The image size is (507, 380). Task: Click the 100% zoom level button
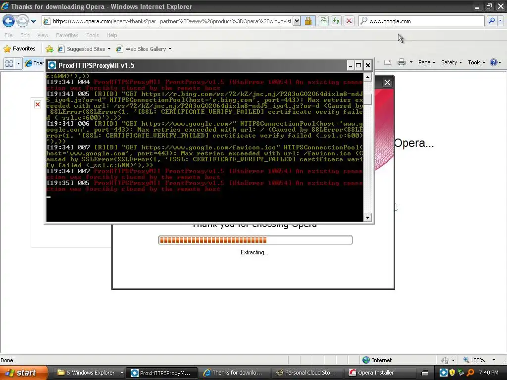[x=474, y=360]
